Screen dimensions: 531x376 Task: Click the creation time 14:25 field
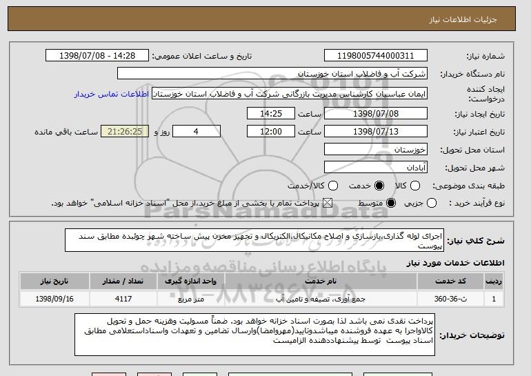point(271,113)
